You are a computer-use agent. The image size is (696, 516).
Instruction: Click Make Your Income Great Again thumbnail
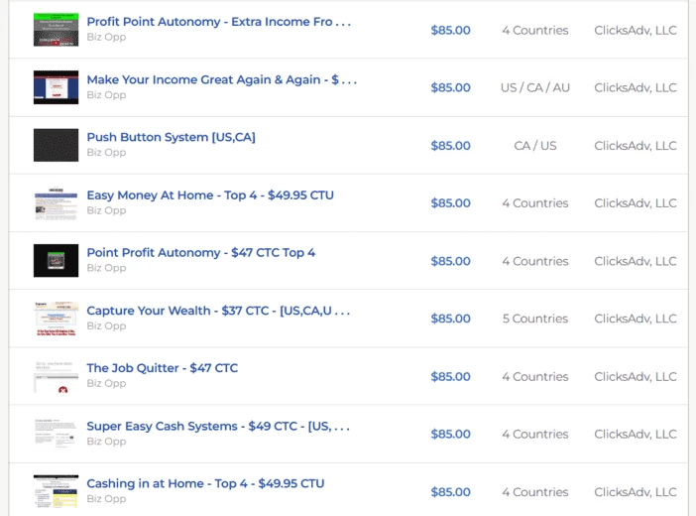(x=56, y=87)
